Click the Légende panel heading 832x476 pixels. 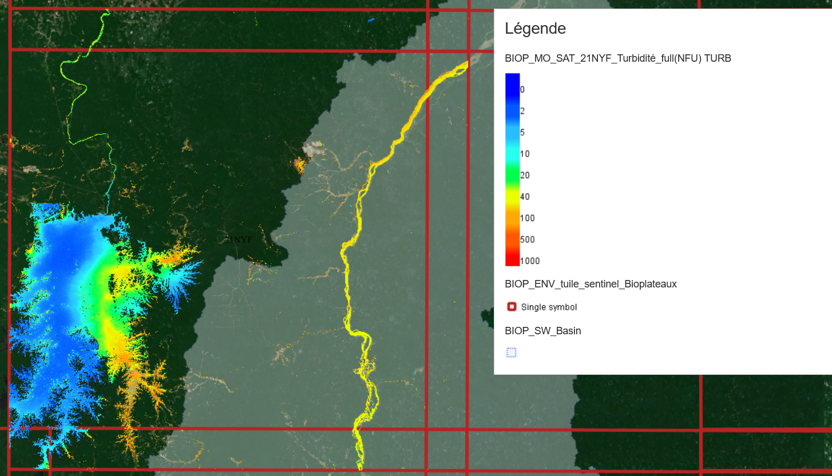pos(535,28)
